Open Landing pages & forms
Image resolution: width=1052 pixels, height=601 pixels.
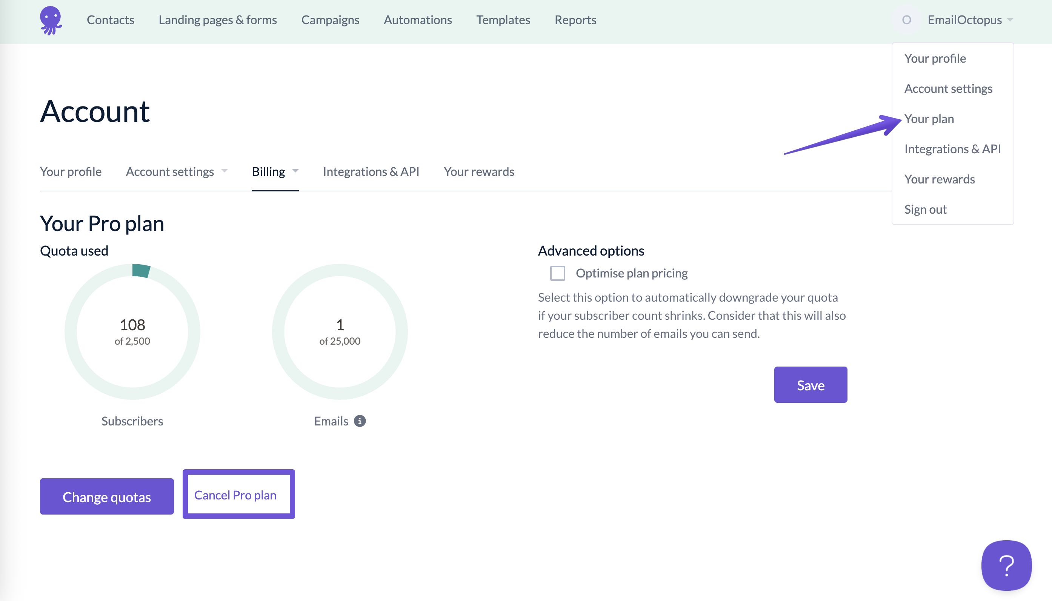pyautogui.click(x=217, y=20)
